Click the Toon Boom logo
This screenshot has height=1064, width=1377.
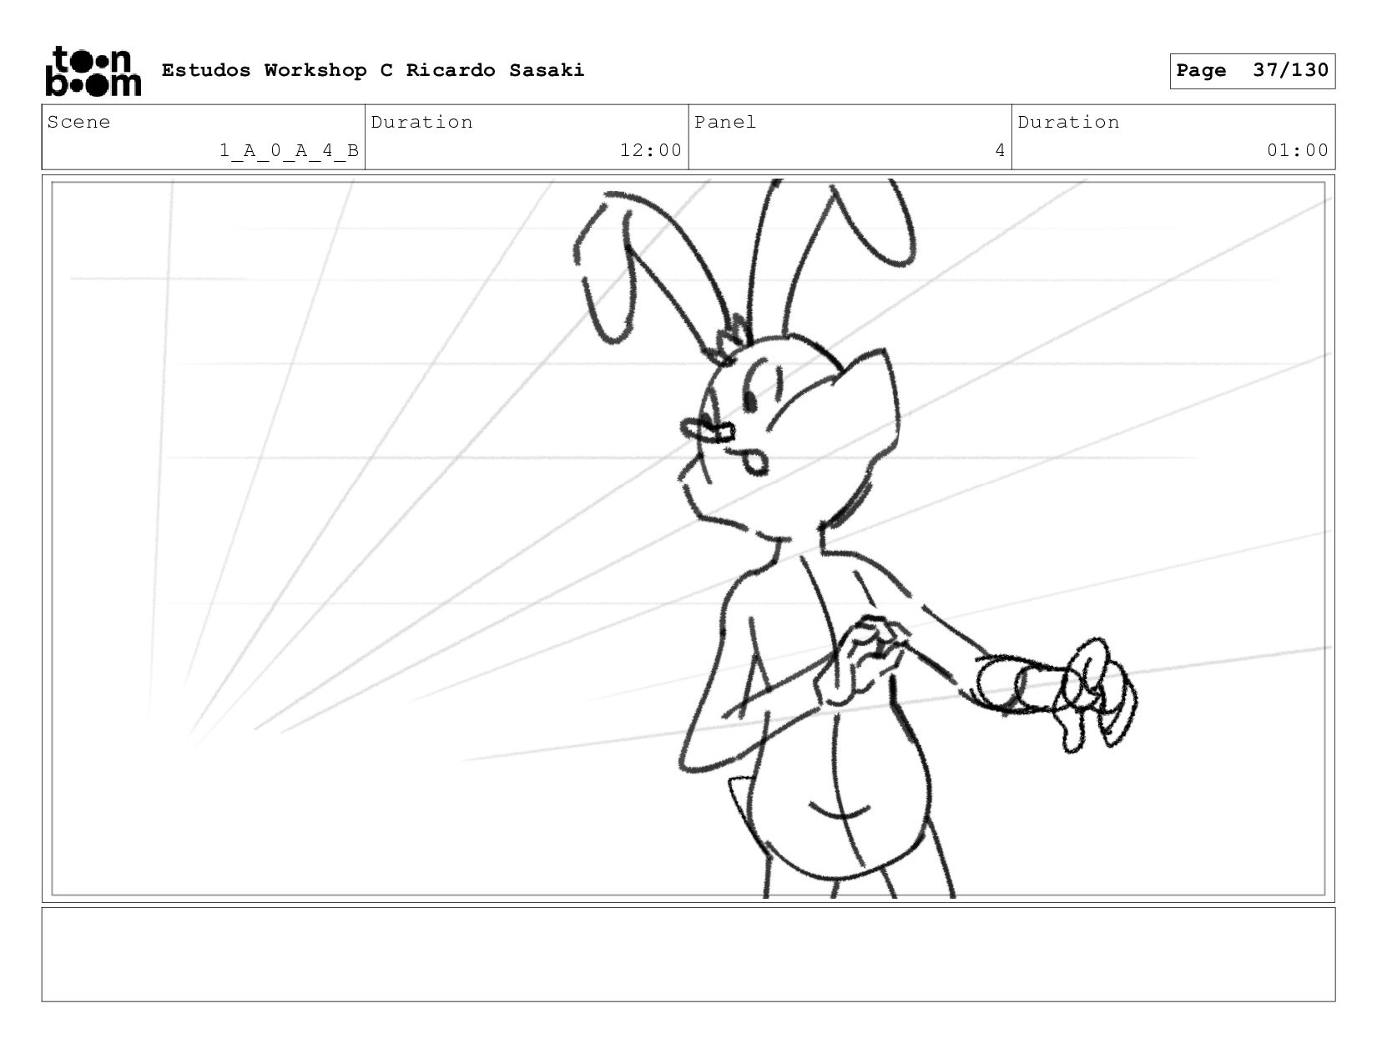tap(93, 71)
